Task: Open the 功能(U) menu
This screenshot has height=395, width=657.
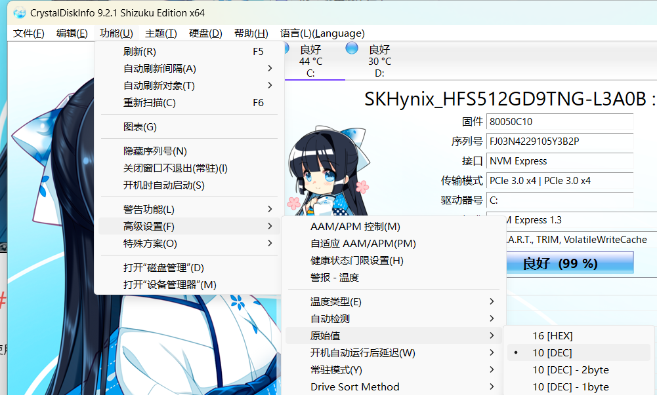Action: [116, 33]
